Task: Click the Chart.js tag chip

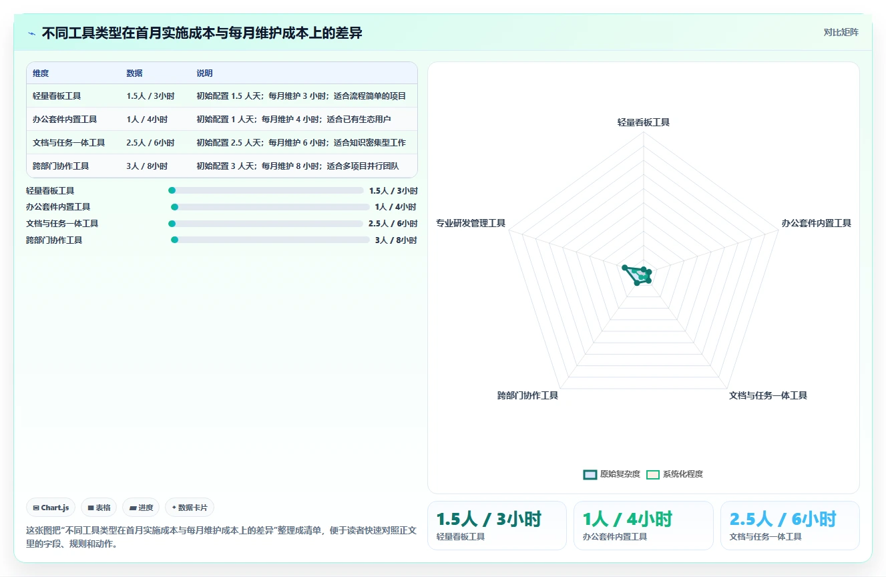Action: pos(51,508)
